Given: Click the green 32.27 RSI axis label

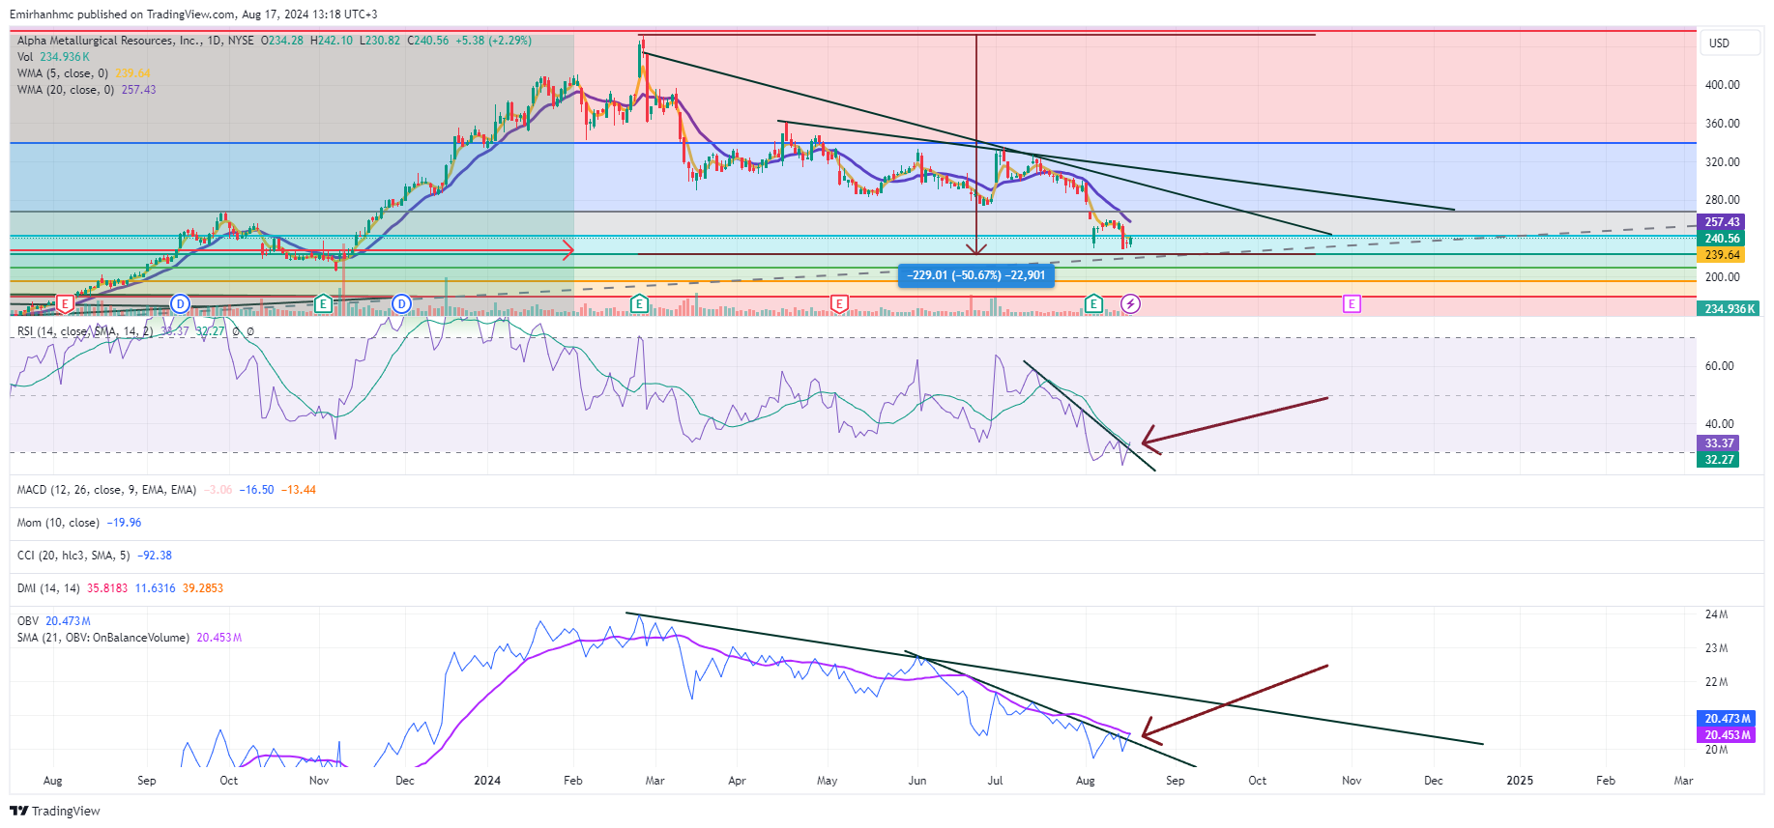Looking at the screenshot, I should point(1719,460).
